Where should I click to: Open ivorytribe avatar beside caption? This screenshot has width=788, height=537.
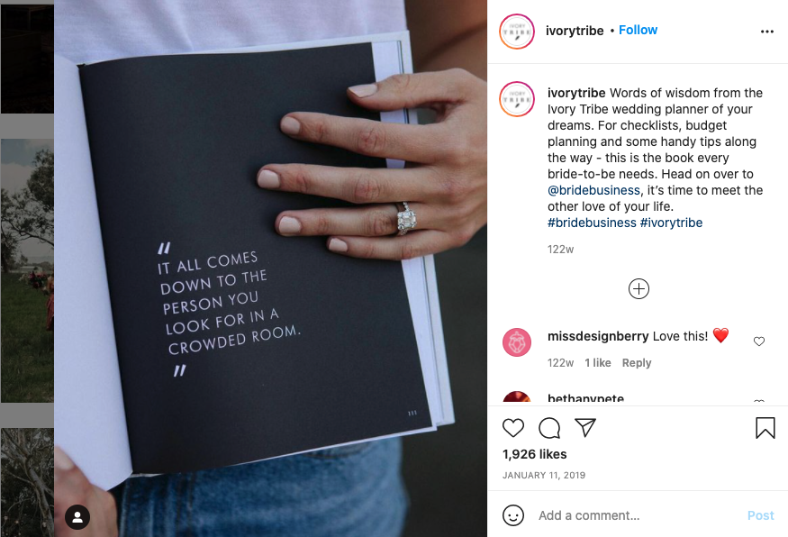pos(517,99)
